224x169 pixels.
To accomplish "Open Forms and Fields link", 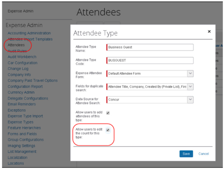I will click(22, 134).
